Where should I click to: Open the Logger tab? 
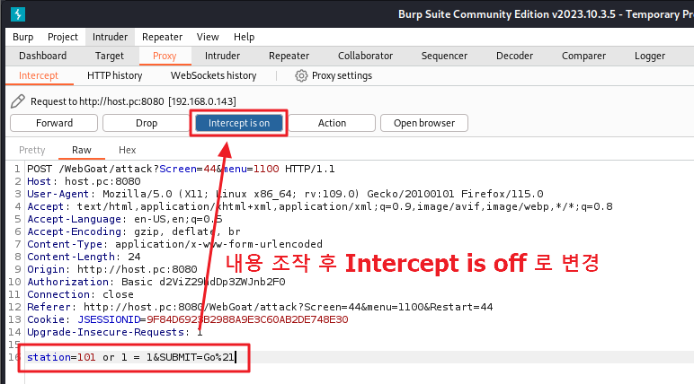[650, 56]
